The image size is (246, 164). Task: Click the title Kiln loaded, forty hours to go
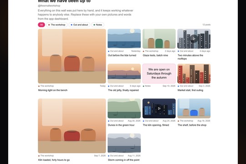coord(54,160)
